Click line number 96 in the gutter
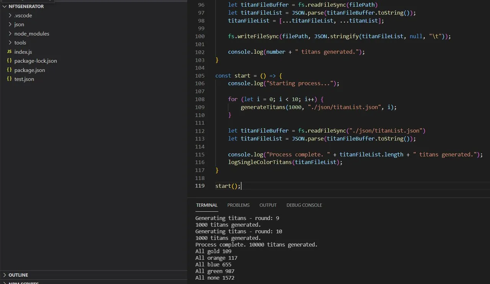 (201, 5)
